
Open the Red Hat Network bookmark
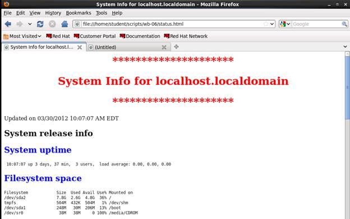click(x=186, y=36)
